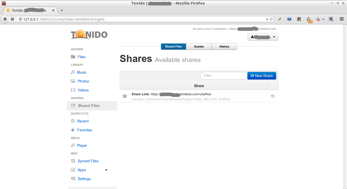Switch to the Guests tab
This screenshot has height=189, width=347.
[x=199, y=46]
